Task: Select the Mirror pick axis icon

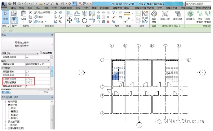Action: [85, 14]
